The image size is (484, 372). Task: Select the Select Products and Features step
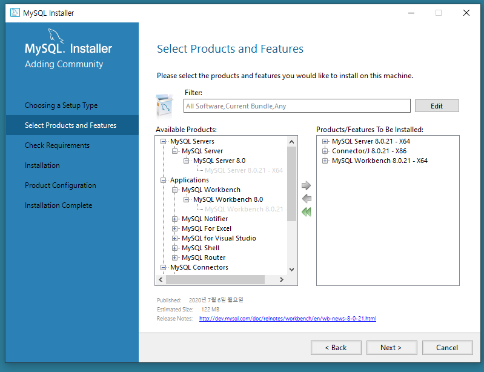coord(71,125)
